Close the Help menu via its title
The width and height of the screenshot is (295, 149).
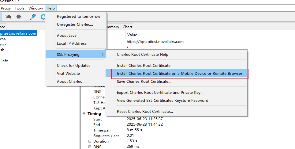point(50,8)
